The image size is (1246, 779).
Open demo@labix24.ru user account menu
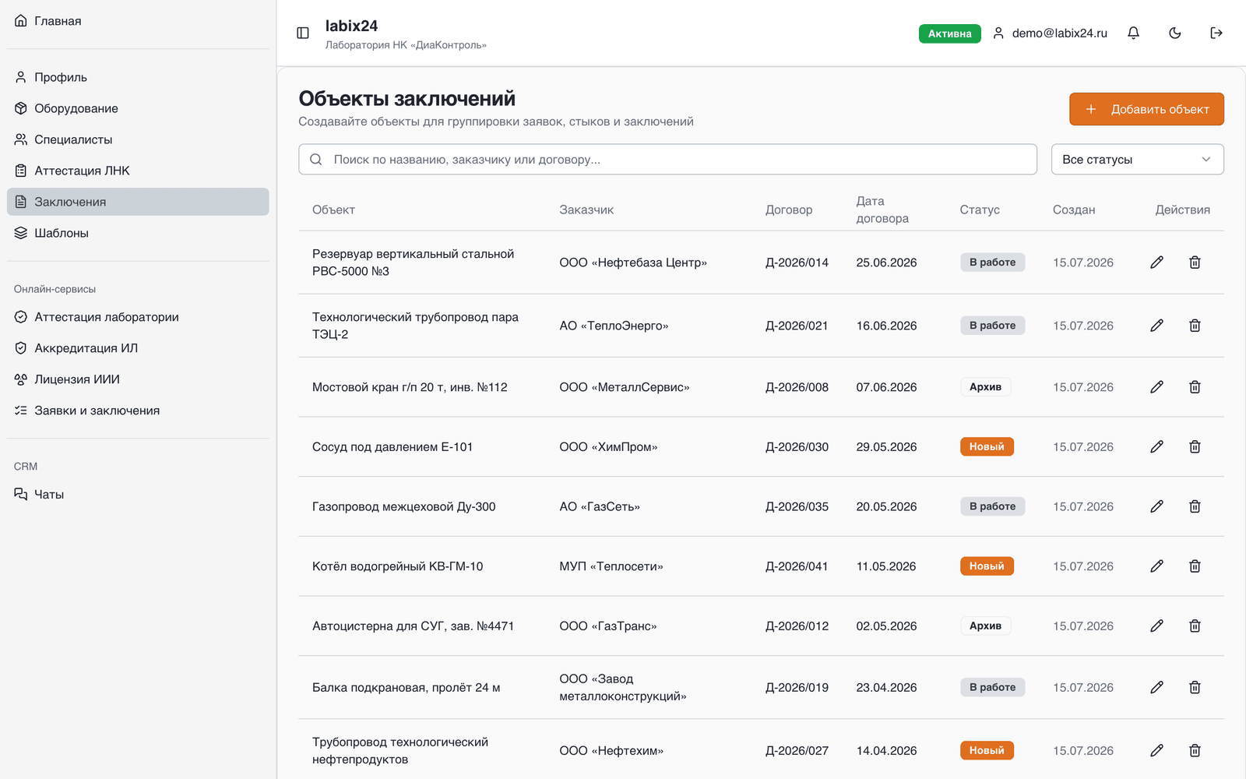(x=1050, y=33)
